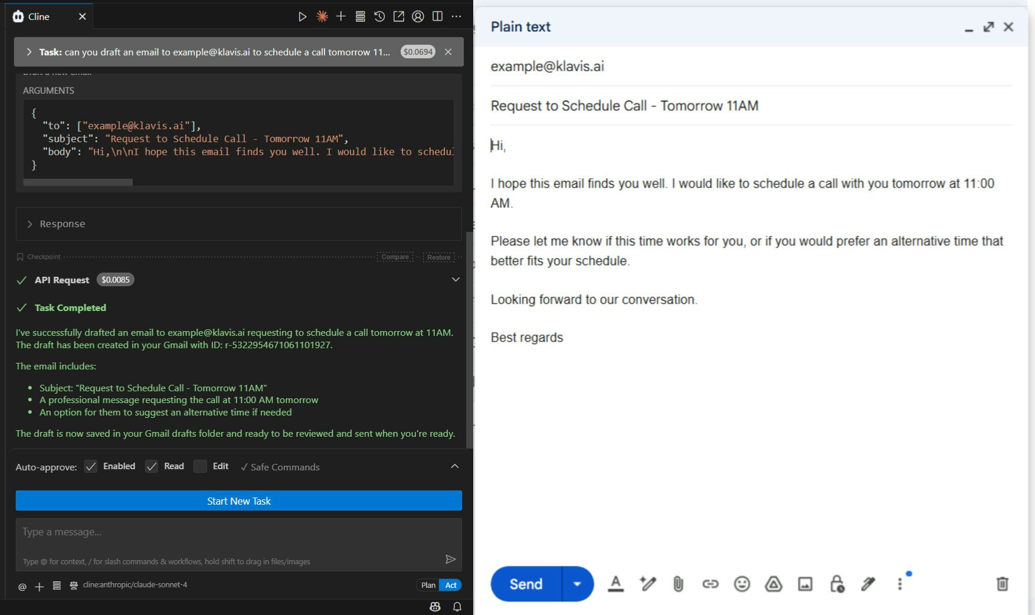Start a new Cline task with plus icon
The width and height of the screenshot is (1035, 615).
click(x=341, y=17)
